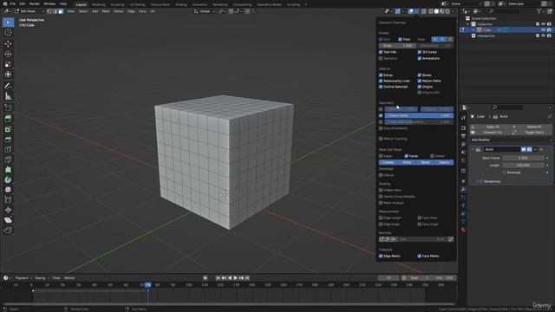Screen dimensions: 555x312
Task: Select the Extrude Region tool
Action: [x=8, y=119]
